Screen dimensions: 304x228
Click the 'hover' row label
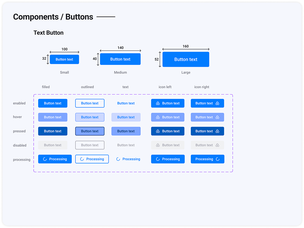click(x=17, y=117)
